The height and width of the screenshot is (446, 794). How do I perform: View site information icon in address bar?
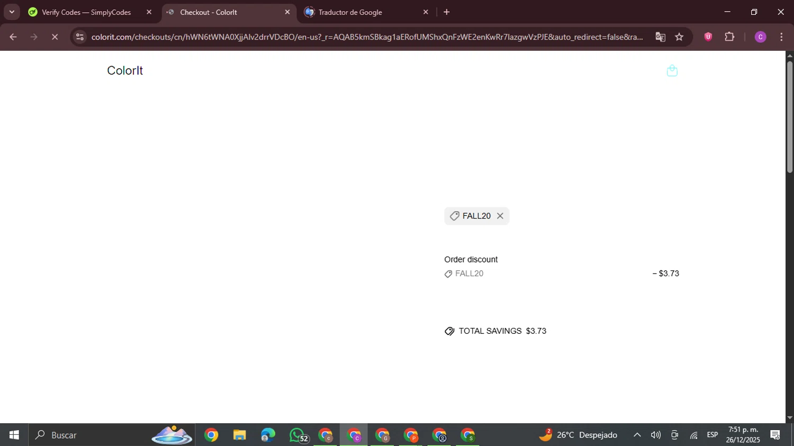[x=80, y=37]
